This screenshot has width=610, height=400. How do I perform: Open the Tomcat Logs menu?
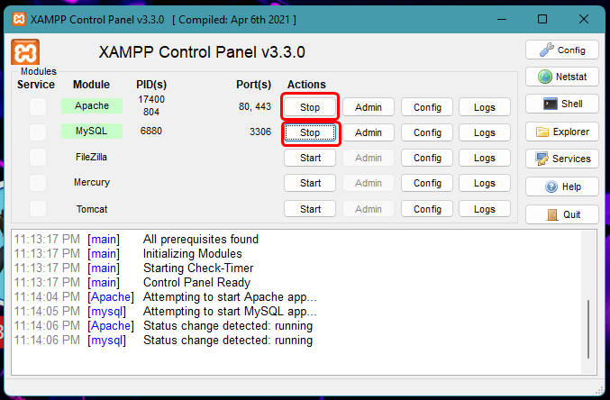(485, 209)
